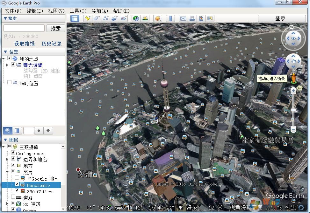
Task: Click the Add Placemark pushpin icon
Action: (87, 18)
